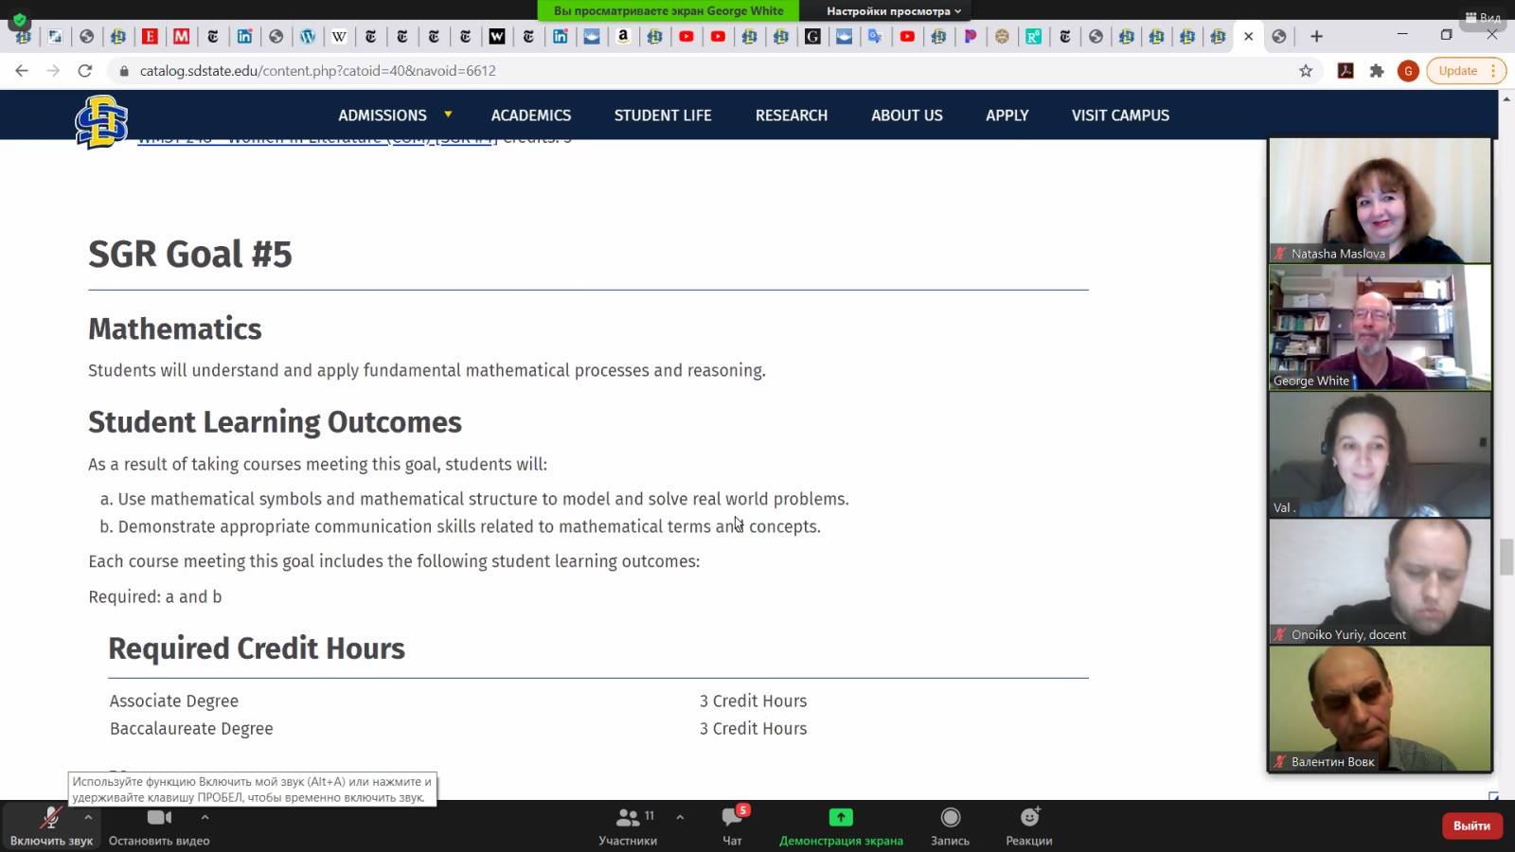Open the Extensions puzzle icon
This screenshot has width=1515, height=852.
[x=1377, y=71]
